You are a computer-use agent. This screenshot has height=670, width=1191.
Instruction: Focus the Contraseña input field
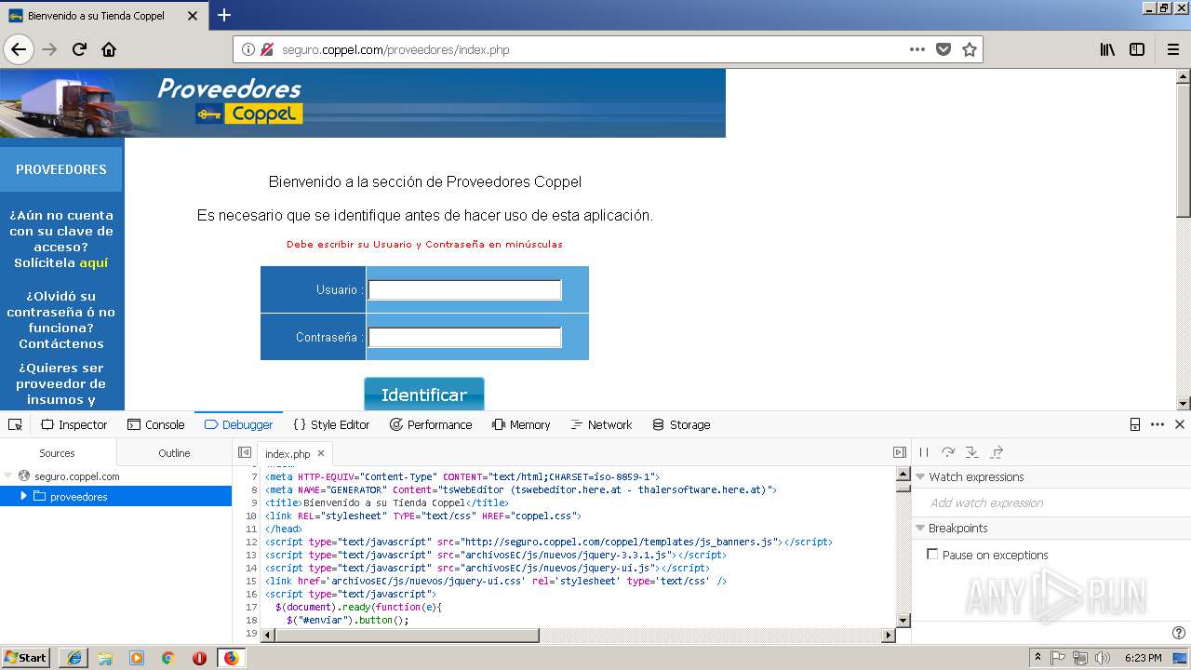point(464,337)
